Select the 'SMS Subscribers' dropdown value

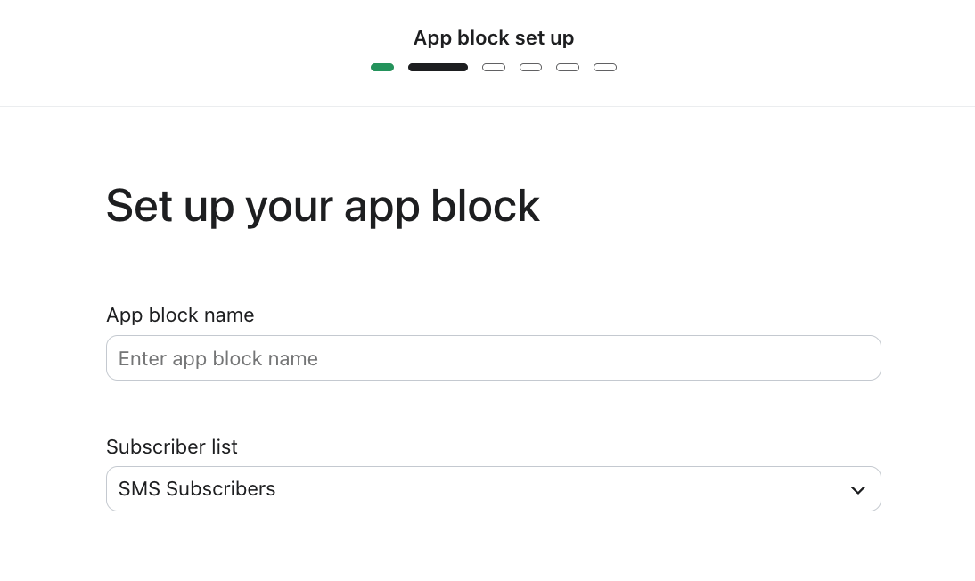coord(197,489)
